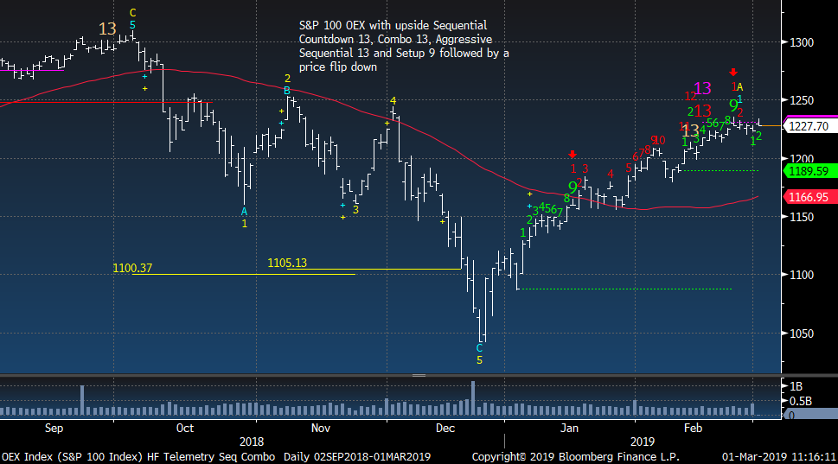The image size is (838, 464).
Task: Click the red down arrow above February 1A
Action: (733, 73)
